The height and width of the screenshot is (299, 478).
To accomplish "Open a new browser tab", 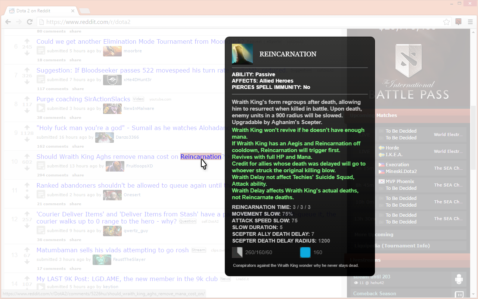I will coord(84,11).
